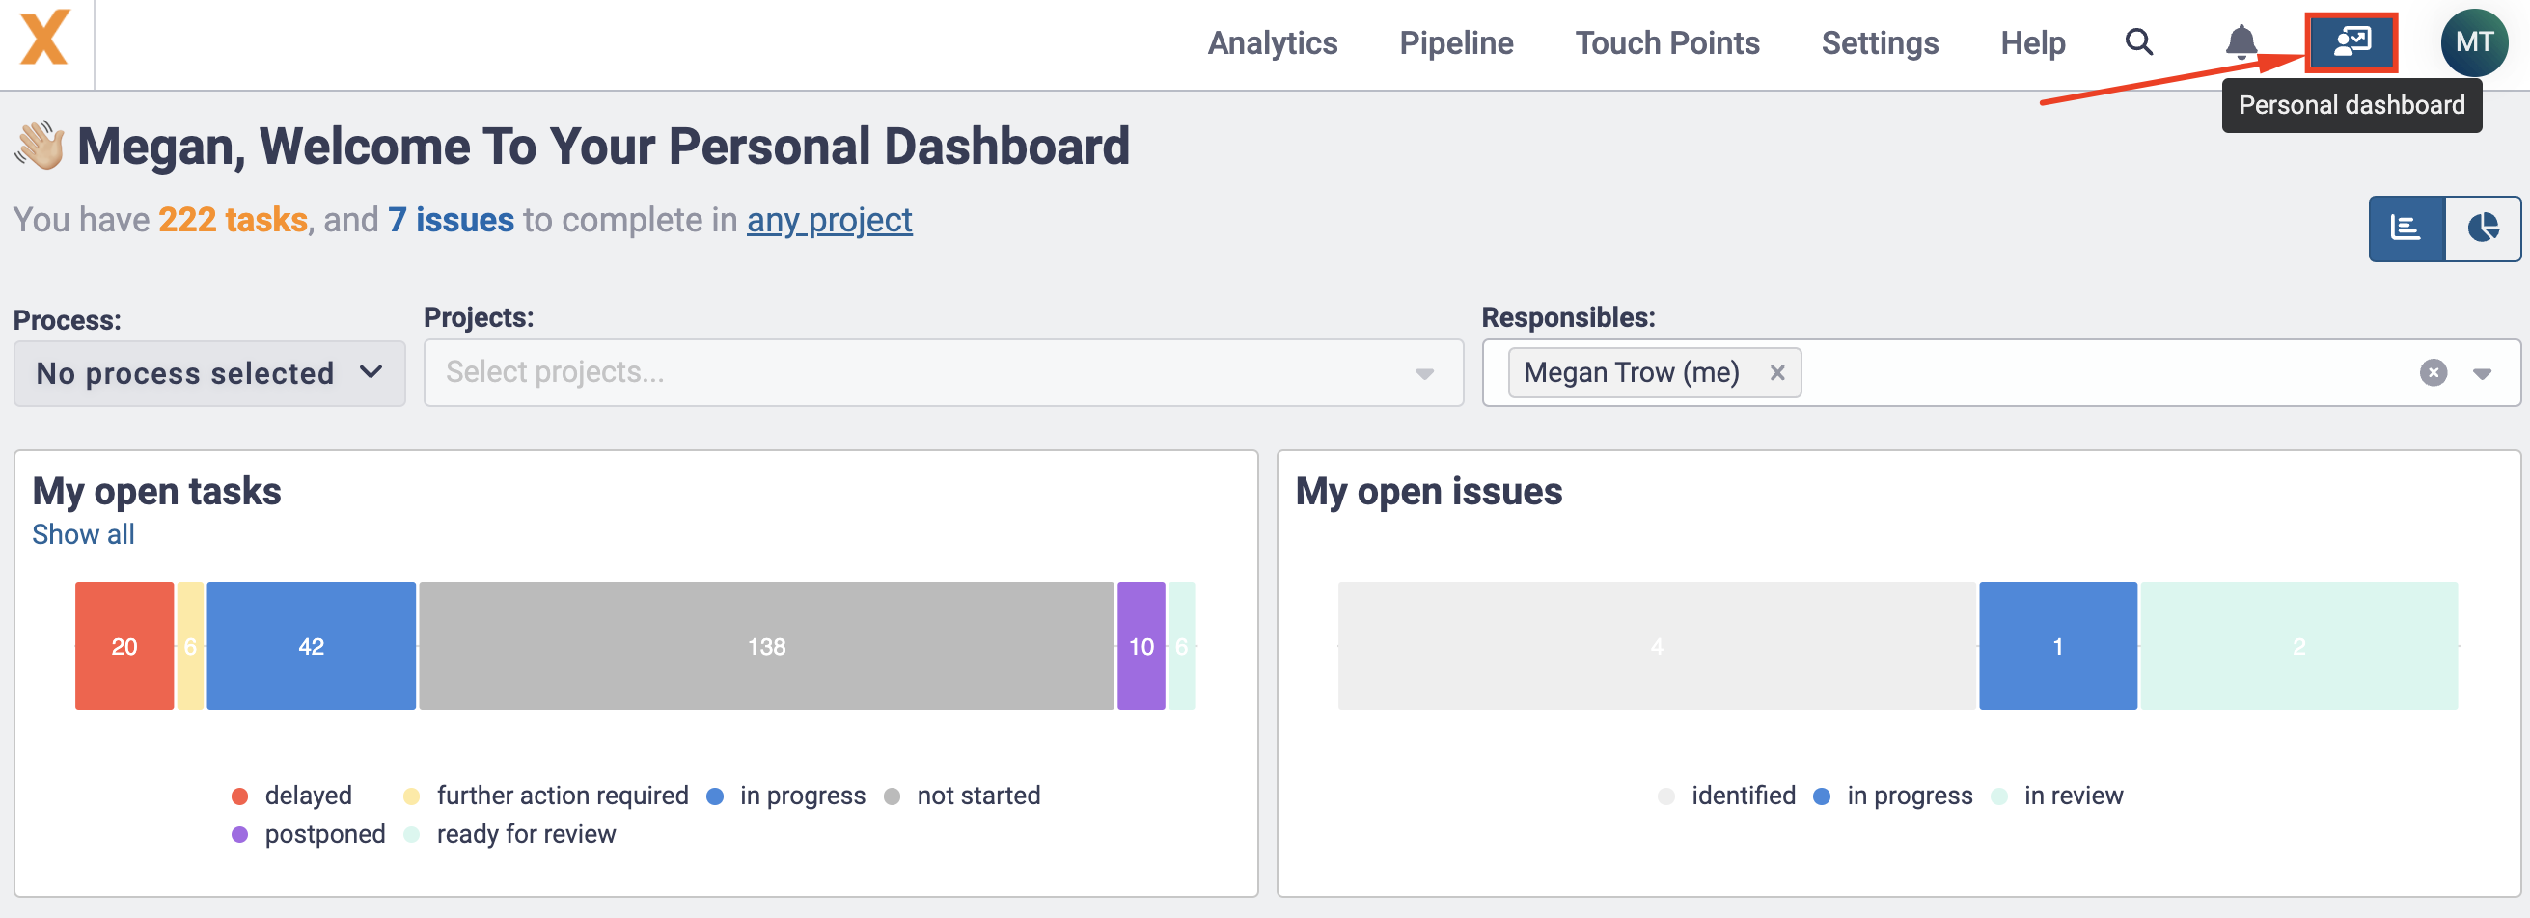Enable pie chart display mode

[x=2483, y=227]
